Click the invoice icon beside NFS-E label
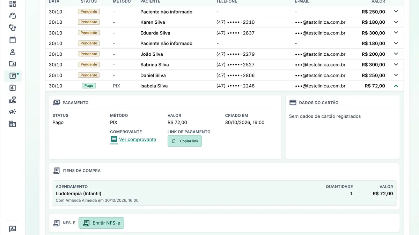Screen dimensions: 419x235 (57, 223)
